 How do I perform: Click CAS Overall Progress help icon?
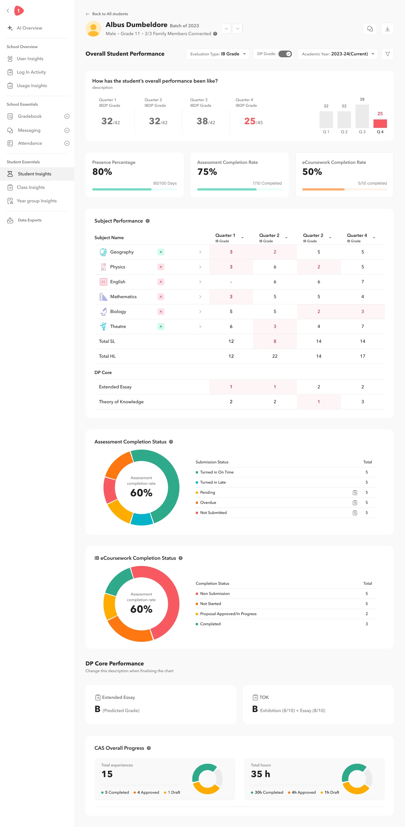tap(149, 748)
